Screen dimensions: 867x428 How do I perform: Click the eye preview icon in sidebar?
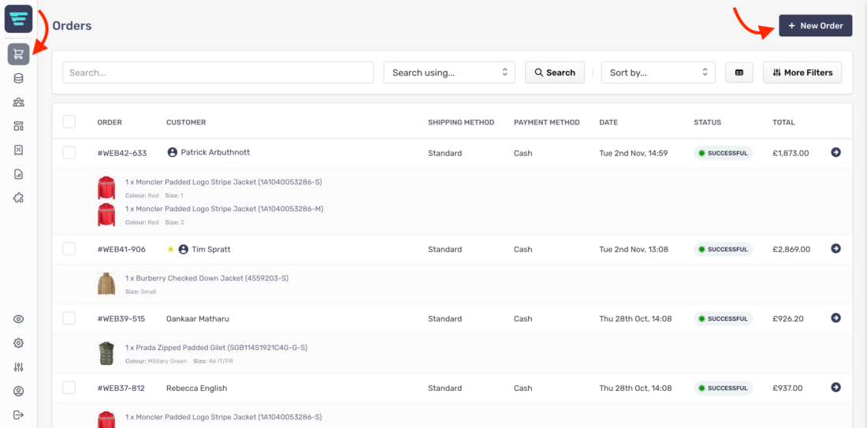pos(18,319)
